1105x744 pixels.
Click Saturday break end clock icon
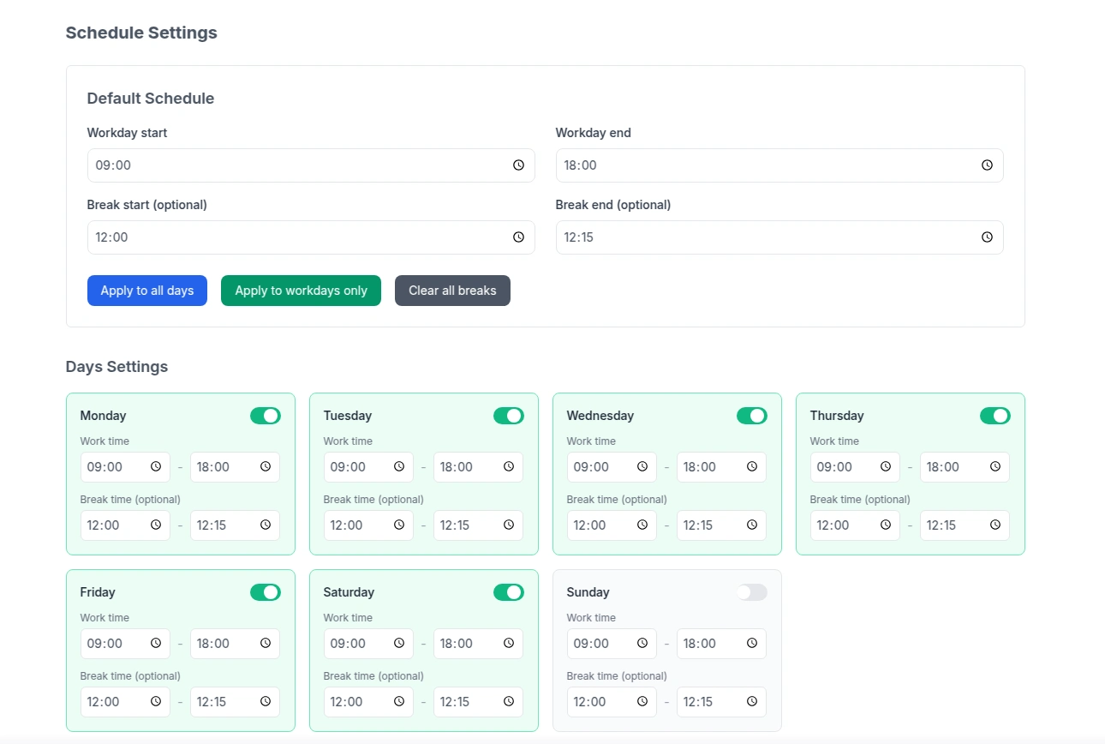509,702
